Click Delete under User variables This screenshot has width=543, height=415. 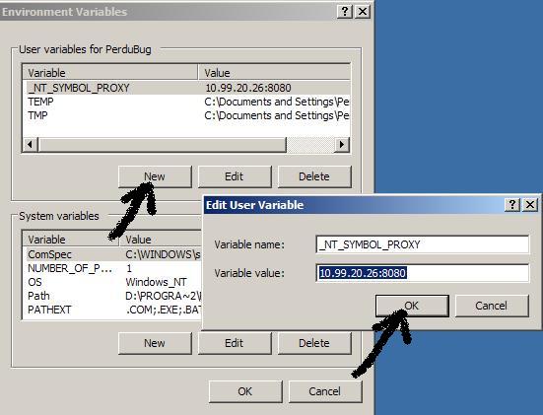pos(314,176)
